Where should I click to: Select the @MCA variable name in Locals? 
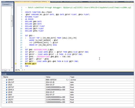click(x=11, y=90)
